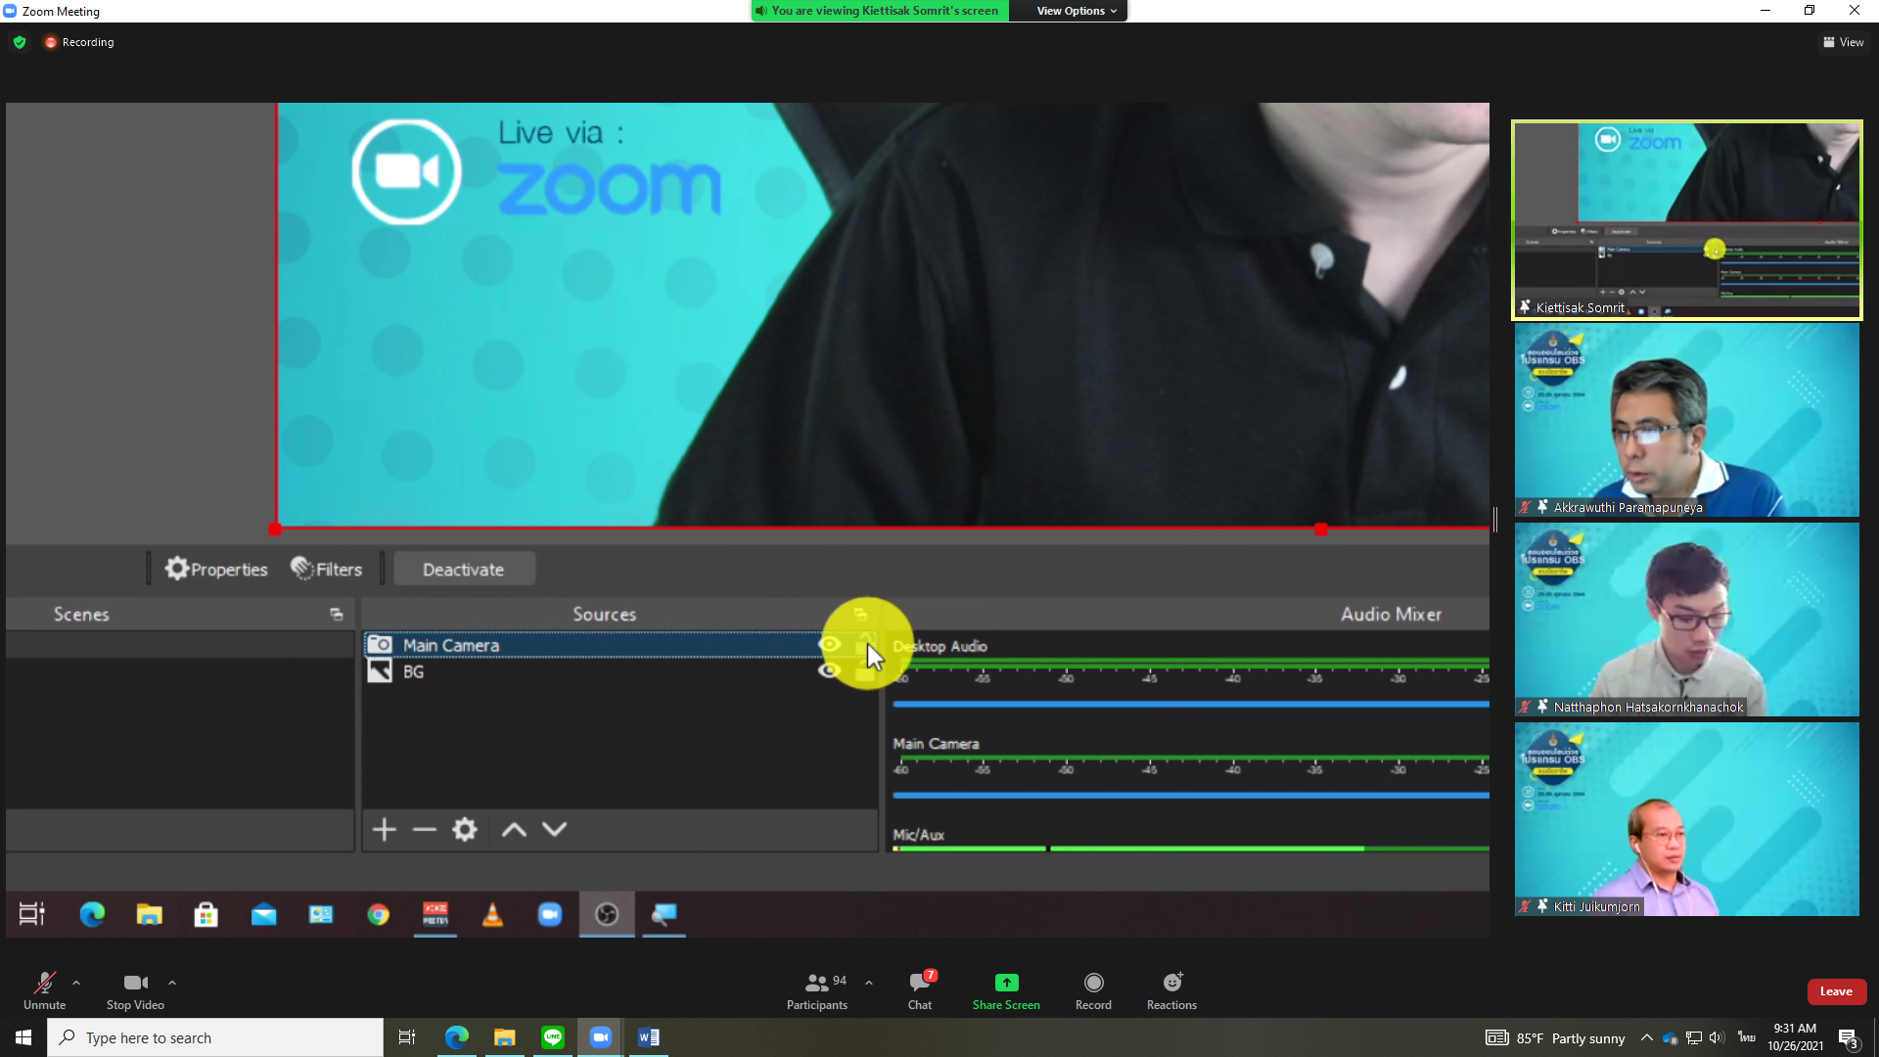Click the Share Screen button
Viewport: 1879px width, 1057px height.
1006,990
